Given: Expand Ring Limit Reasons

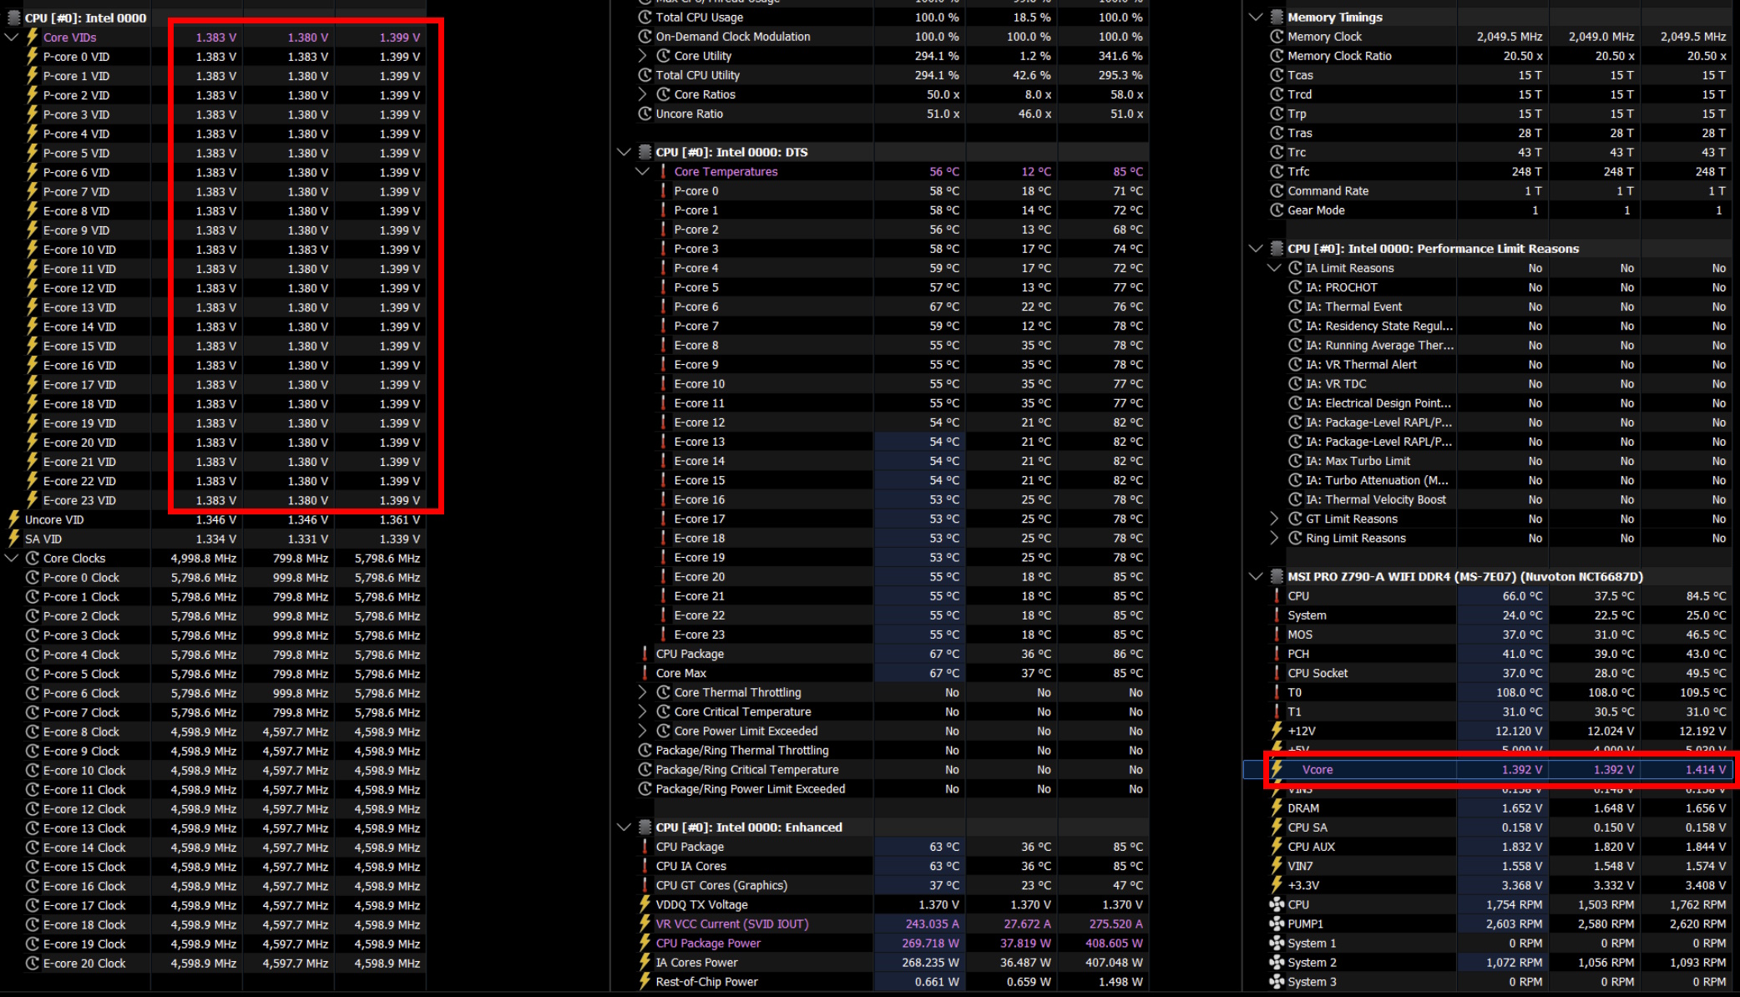Looking at the screenshot, I should click(x=1274, y=538).
